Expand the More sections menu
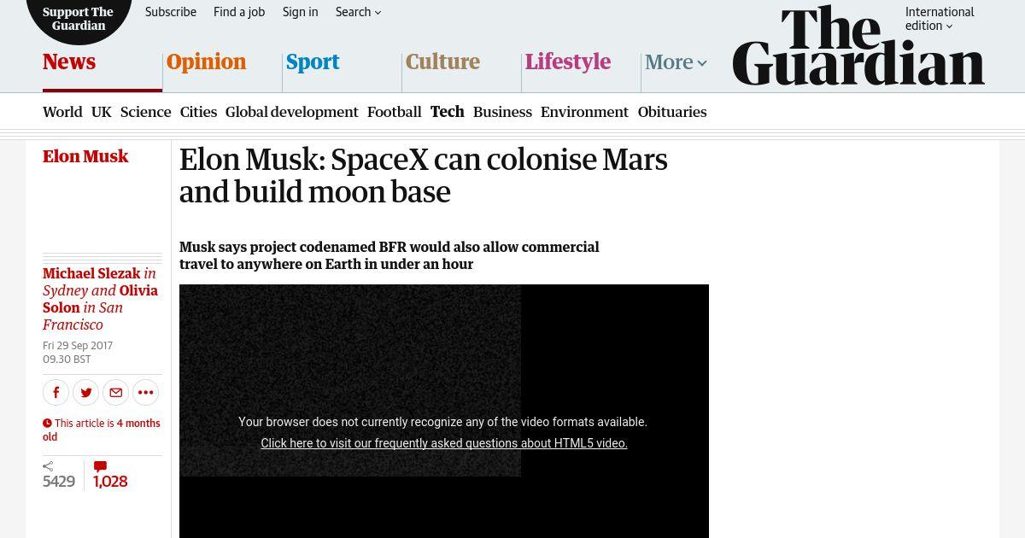 pyautogui.click(x=676, y=62)
